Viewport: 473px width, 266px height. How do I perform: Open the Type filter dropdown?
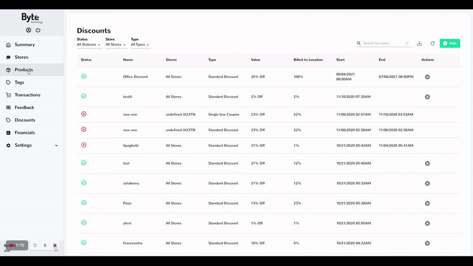pyautogui.click(x=140, y=45)
